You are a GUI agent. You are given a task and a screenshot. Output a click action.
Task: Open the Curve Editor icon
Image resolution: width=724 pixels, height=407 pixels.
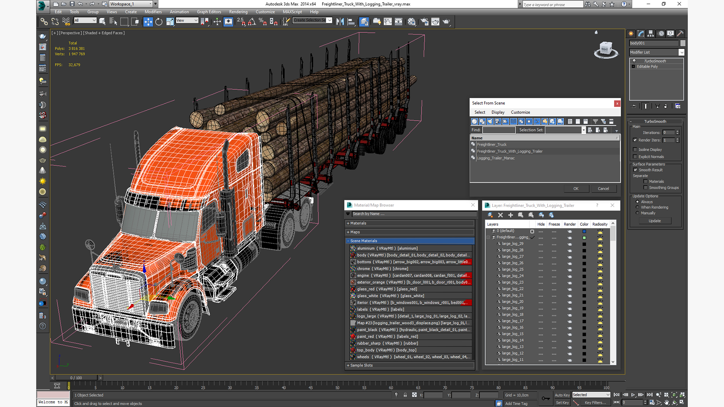pyautogui.click(x=388, y=22)
